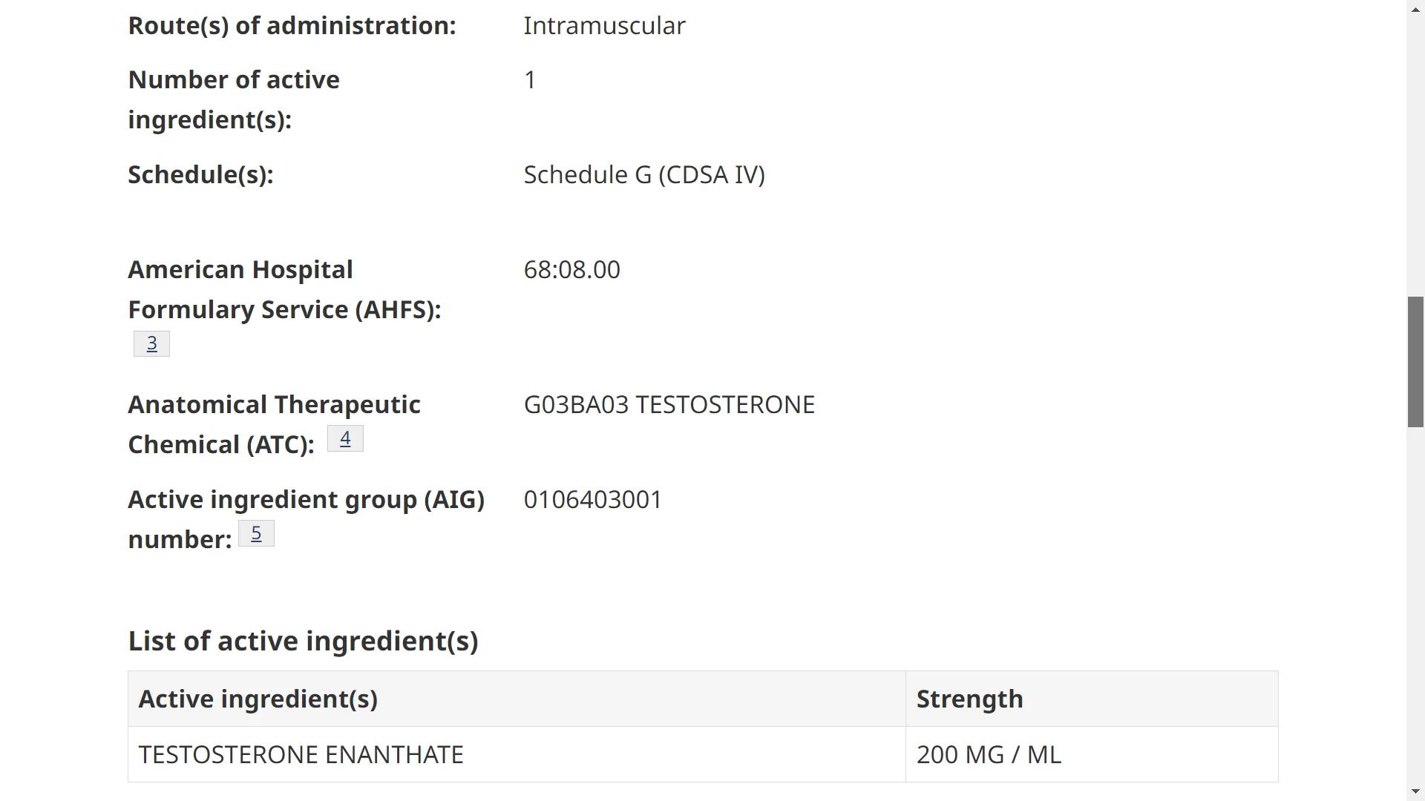Click the ATC value G03BA03 TESTOSTERONE
Screen dimensions: 1425x801
(x=669, y=405)
